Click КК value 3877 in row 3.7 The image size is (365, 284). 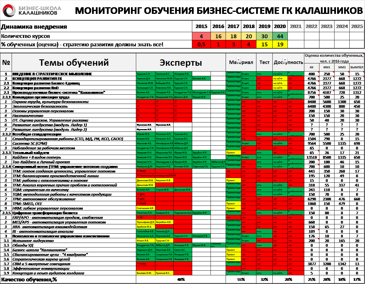click(312, 264)
